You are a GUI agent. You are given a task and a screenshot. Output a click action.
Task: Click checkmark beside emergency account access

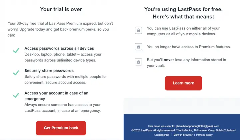[16, 95]
